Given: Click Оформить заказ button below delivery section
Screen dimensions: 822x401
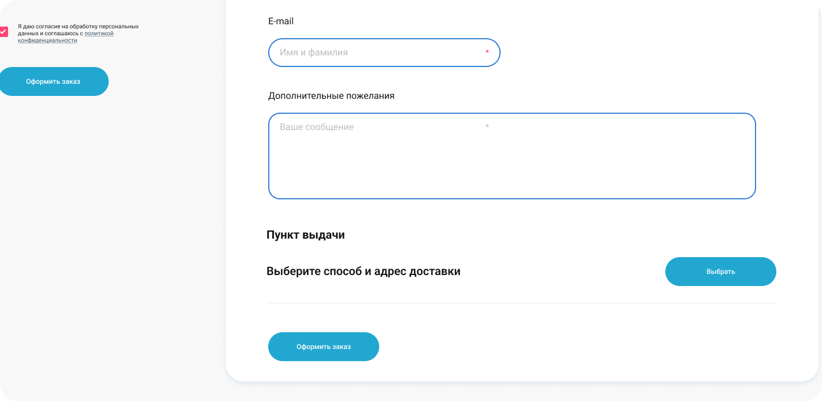Looking at the screenshot, I should coord(324,347).
